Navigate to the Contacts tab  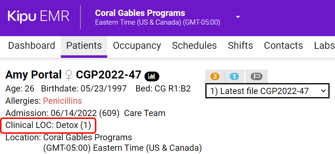(283, 46)
